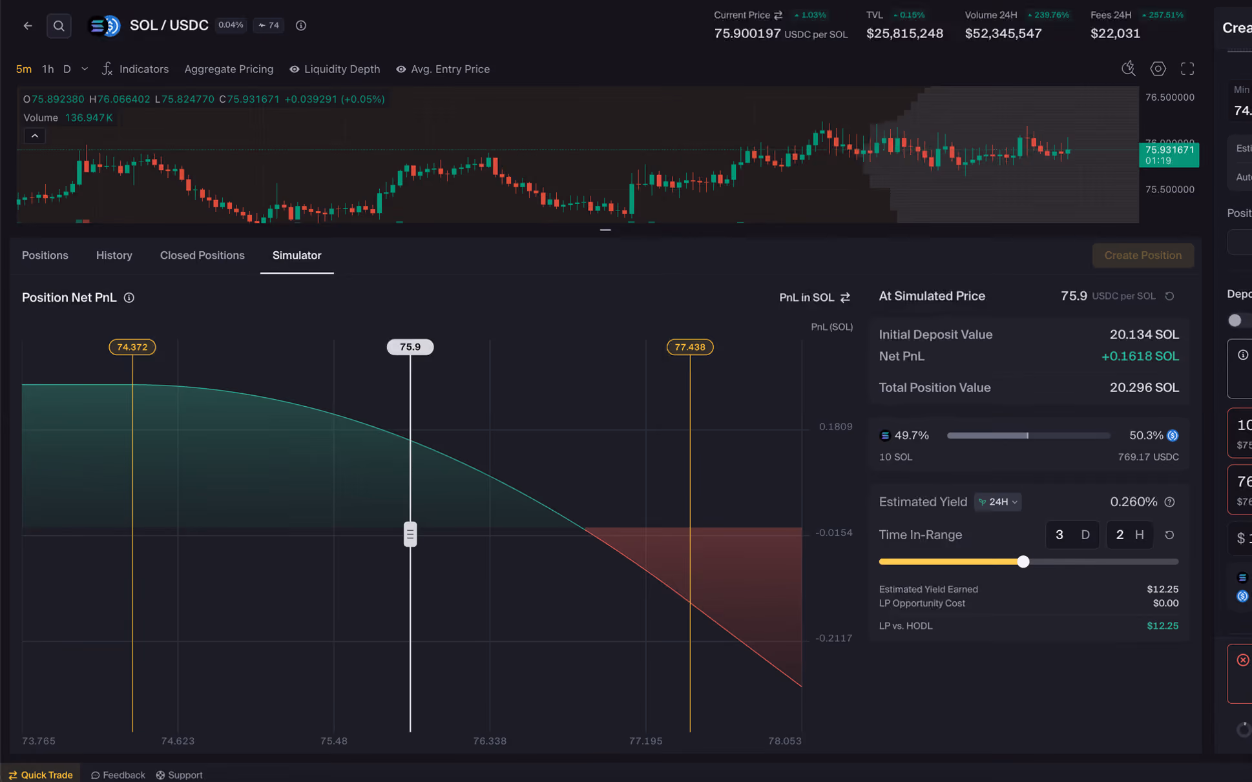The image size is (1252, 782).
Task: Click the Time In-Range slider handle
Action: pyautogui.click(x=1023, y=562)
